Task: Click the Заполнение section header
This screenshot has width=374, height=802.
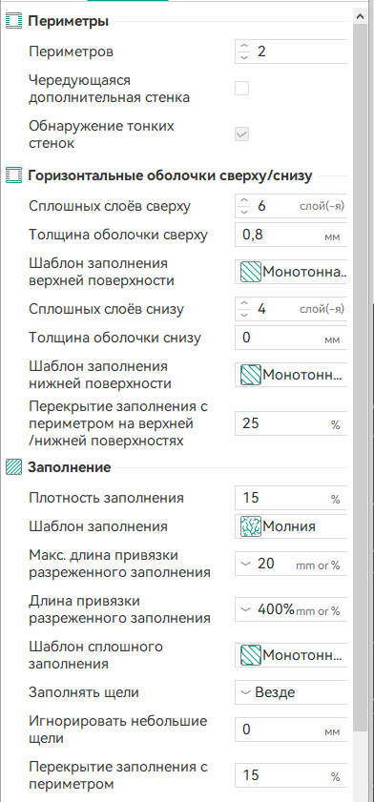Action: (x=70, y=467)
